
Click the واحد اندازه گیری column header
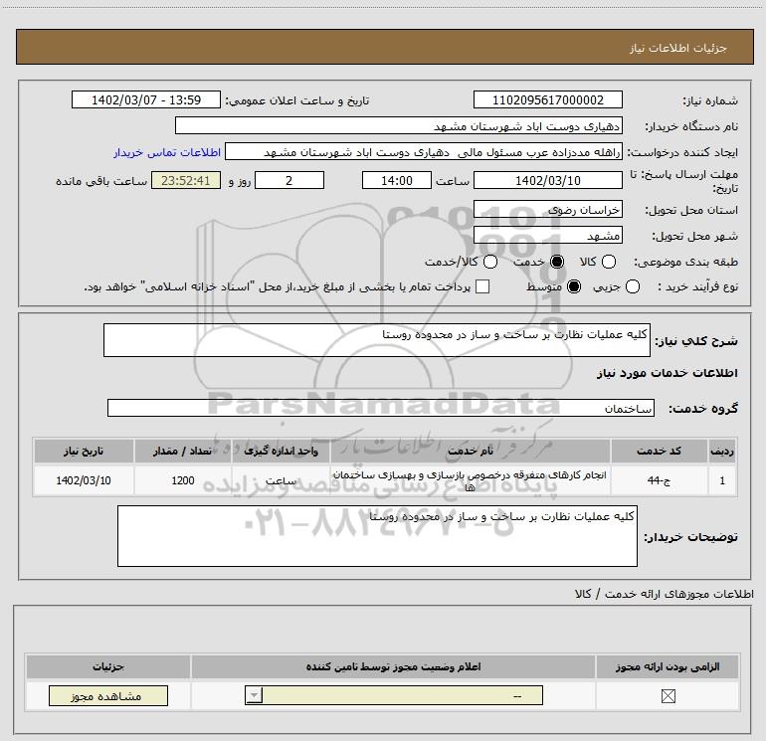(281, 451)
